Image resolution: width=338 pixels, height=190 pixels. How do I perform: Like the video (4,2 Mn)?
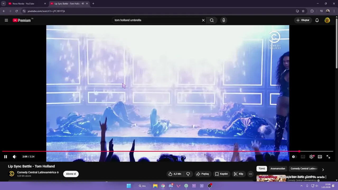[x=175, y=174]
